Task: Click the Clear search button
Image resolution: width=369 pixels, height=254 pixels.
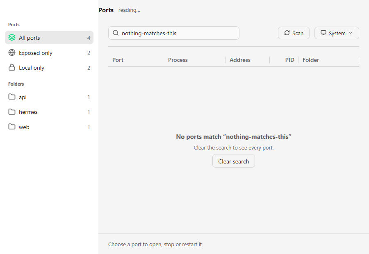Action: [234, 161]
